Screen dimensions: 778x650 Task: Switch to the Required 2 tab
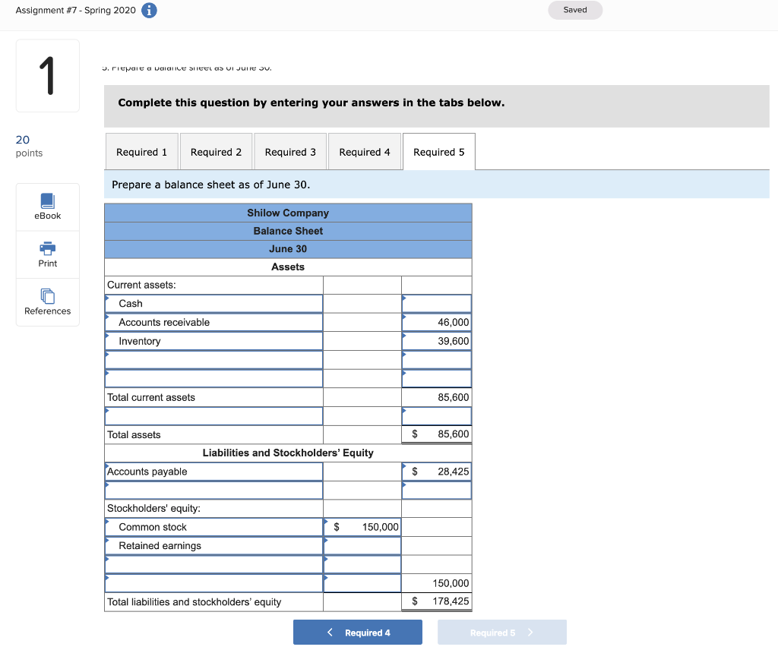(216, 151)
